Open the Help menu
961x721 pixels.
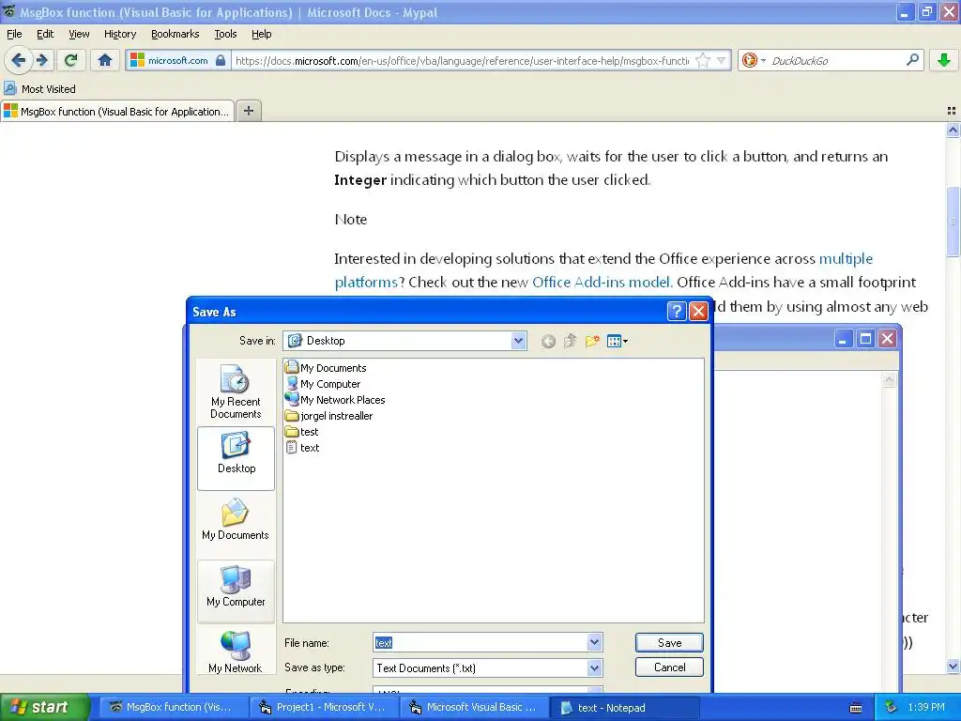pos(262,34)
